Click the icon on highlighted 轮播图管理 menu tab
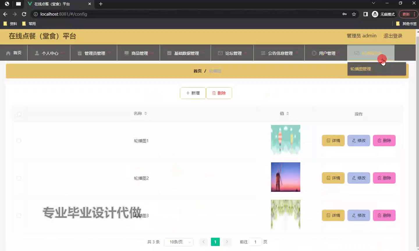The image size is (419, 251). 356,53
